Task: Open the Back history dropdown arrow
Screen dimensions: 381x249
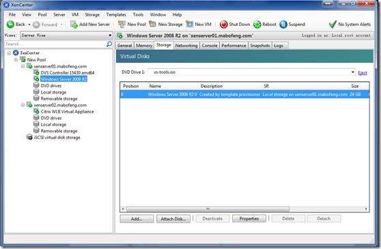Action: point(29,25)
